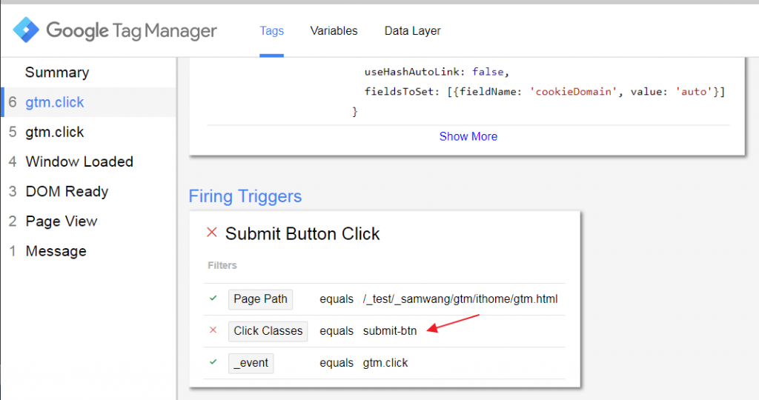Screen dimensions: 759x400
Task: Click the fieldsToSet cookieDomain code line
Action: point(545,91)
